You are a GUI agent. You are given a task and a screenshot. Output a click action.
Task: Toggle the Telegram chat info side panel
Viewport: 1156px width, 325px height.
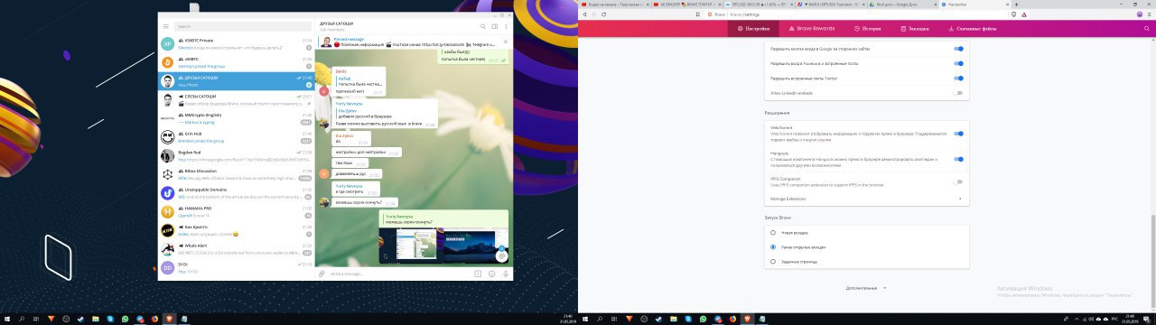[x=495, y=27]
